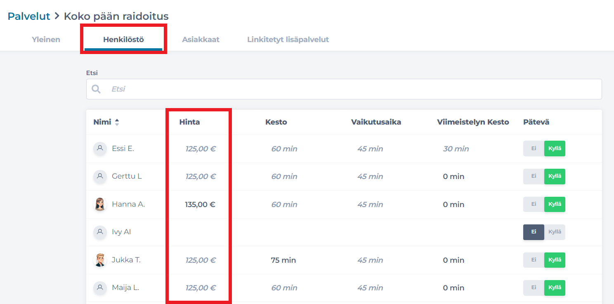This screenshot has width=614, height=304.
Task: Choose Kyllä for Gerttu L
Action: 555,177
